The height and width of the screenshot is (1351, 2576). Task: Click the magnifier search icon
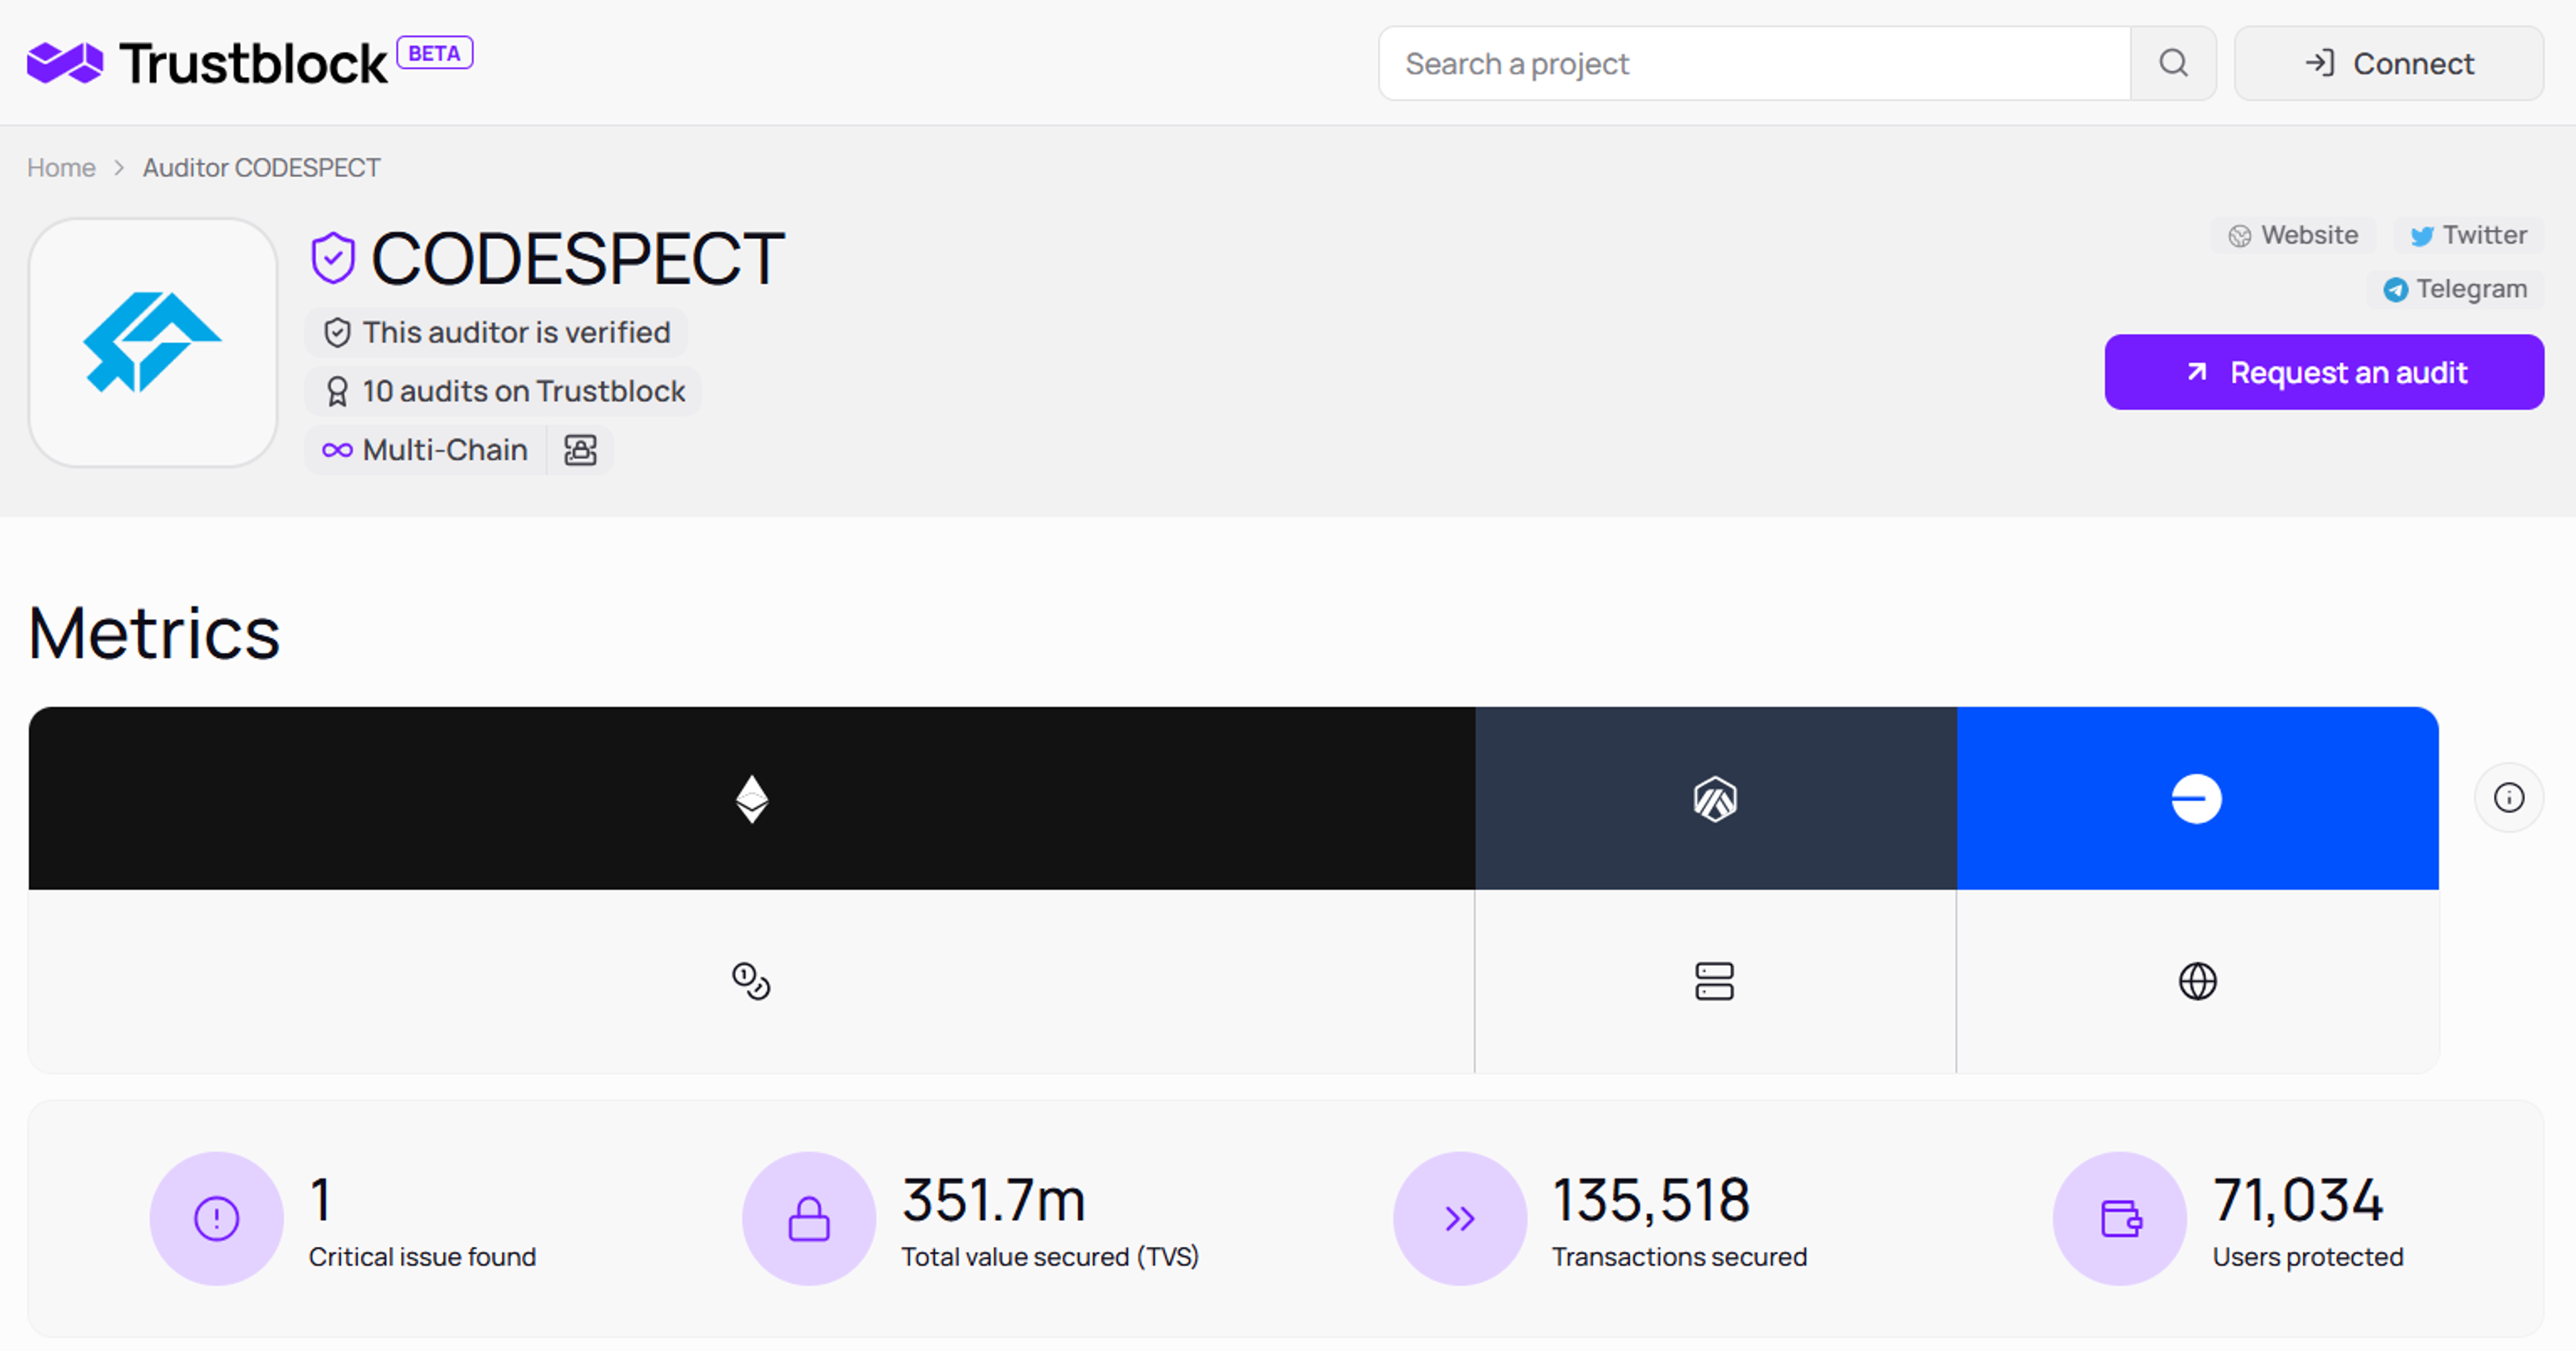click(2173, 64)
